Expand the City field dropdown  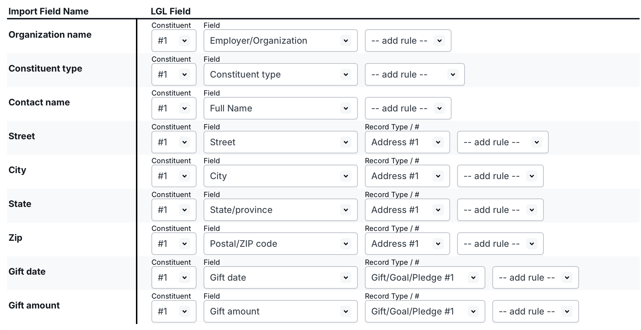point(280,176)
